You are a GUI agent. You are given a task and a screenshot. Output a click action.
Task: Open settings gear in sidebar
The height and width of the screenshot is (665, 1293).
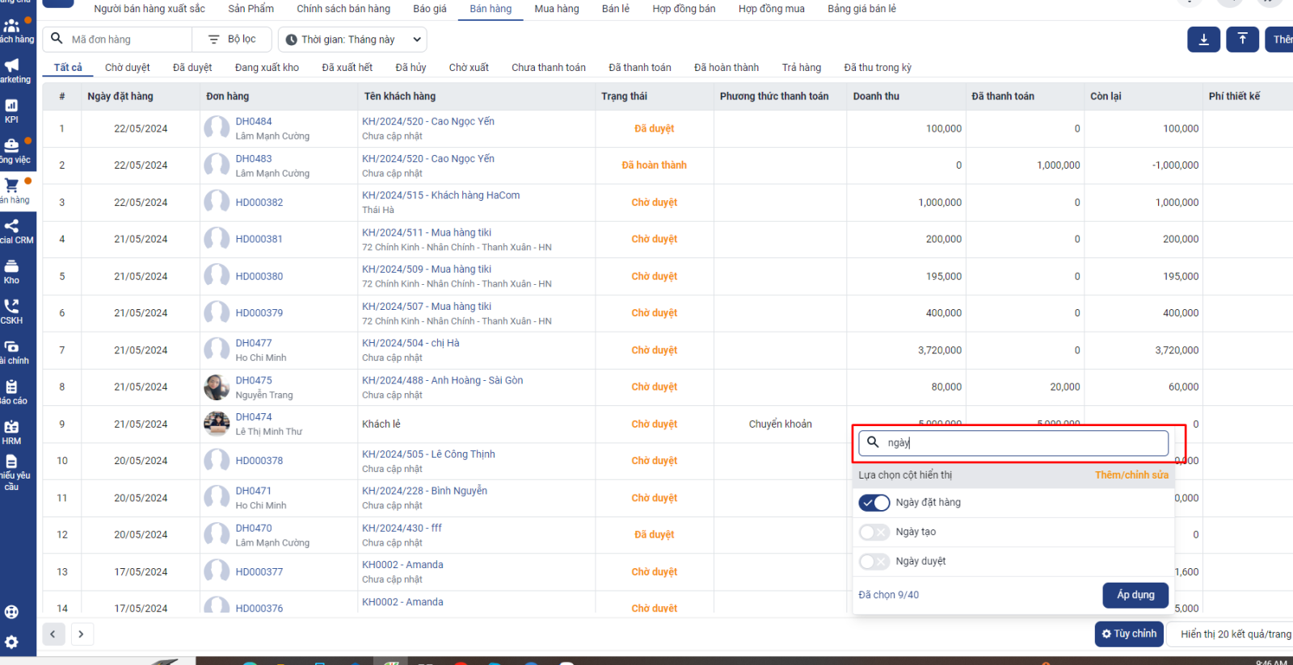pyautogui.click(x=11, y=642)
